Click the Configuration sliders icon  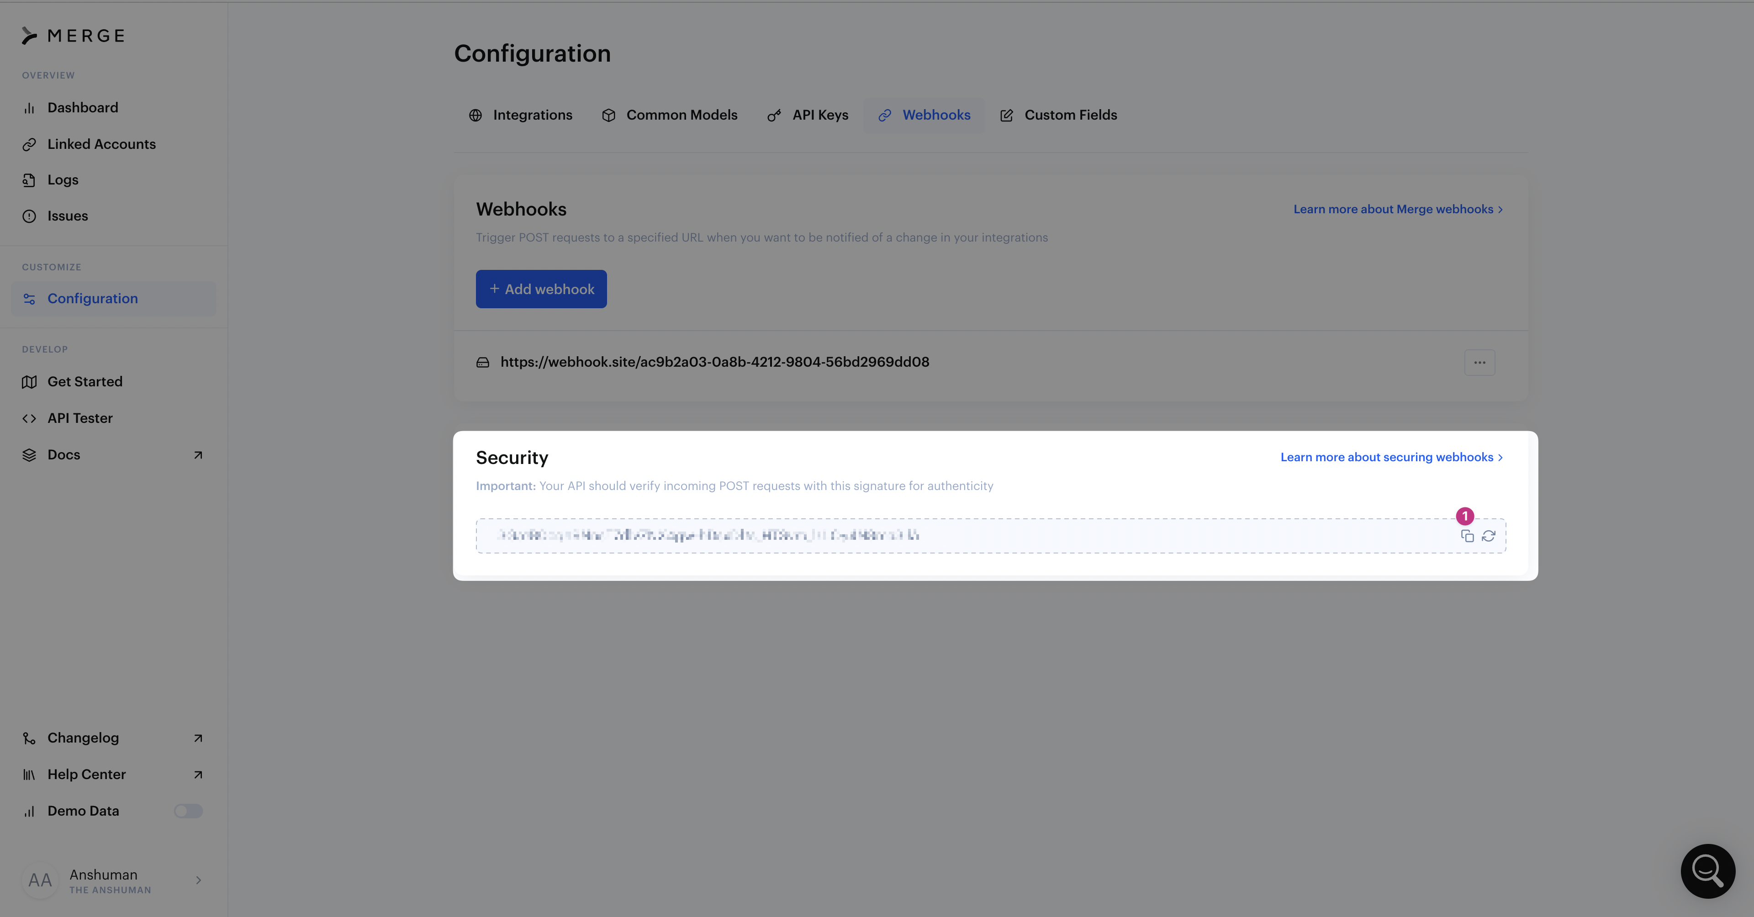tap(29, 299)
